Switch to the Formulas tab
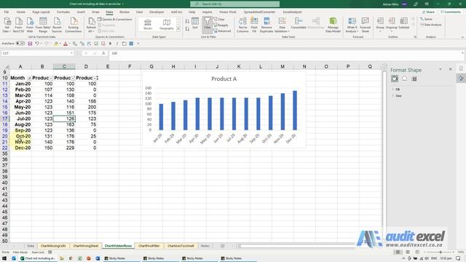 point(63,12)
